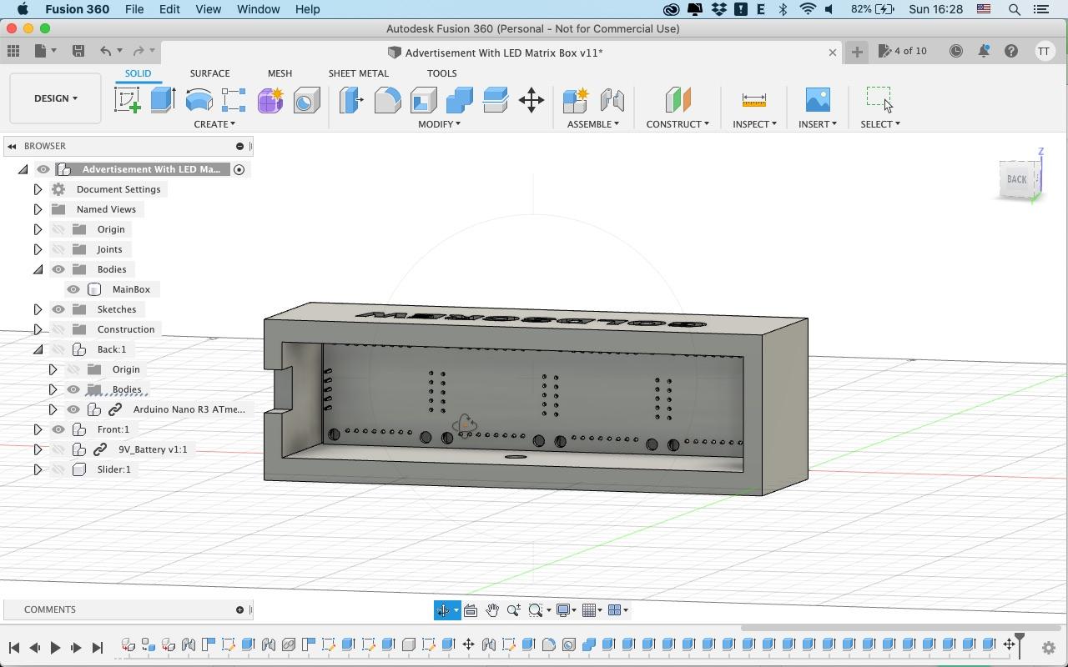The height and width of the screenshot is (667, 1068).
Task: Show the Slider:1 component
Action: tap(58, 469)
